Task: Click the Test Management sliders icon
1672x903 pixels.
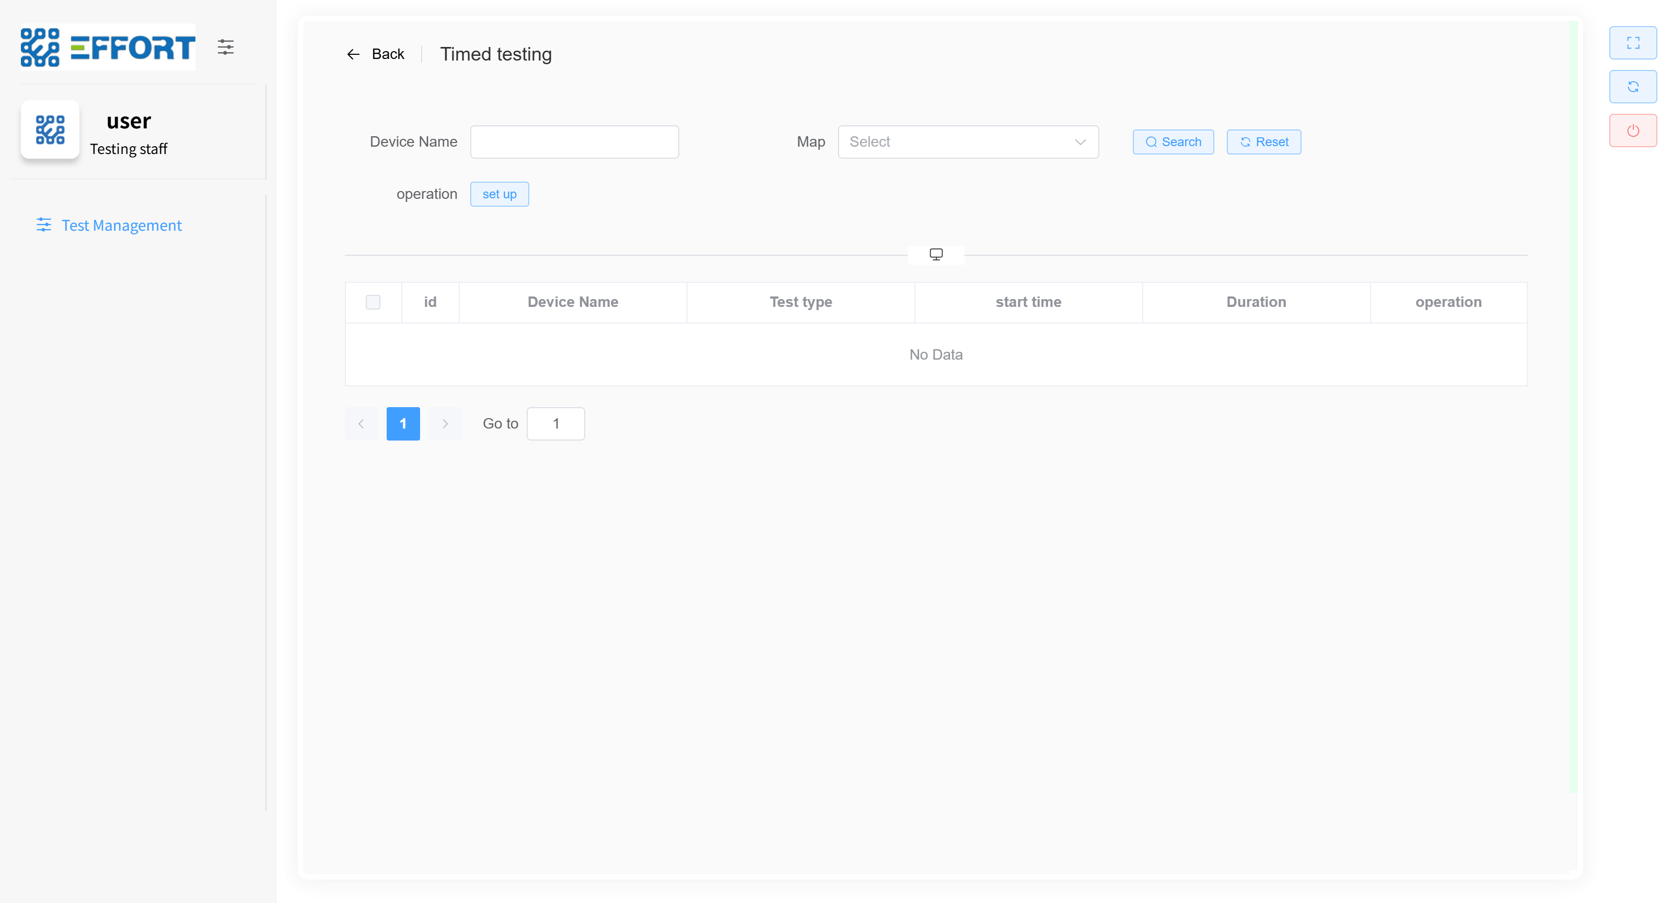Action: click(43, 225)
